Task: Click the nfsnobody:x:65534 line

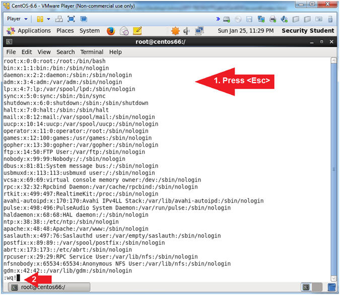Action: 117,264
